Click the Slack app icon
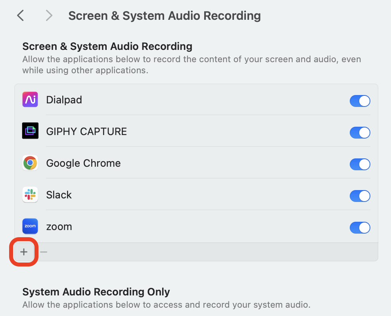Image resolution: width=391 pixels, height=316 pixels. 30,194
